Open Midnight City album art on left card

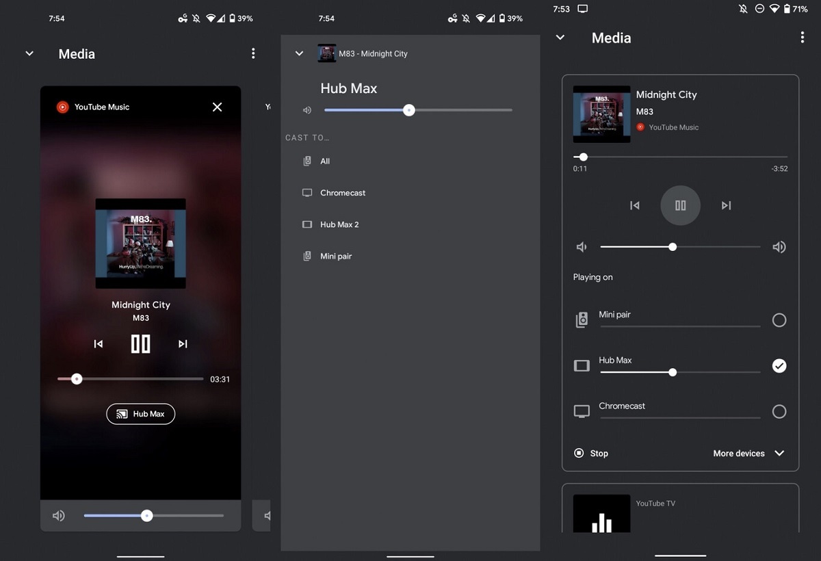[140, 243]
